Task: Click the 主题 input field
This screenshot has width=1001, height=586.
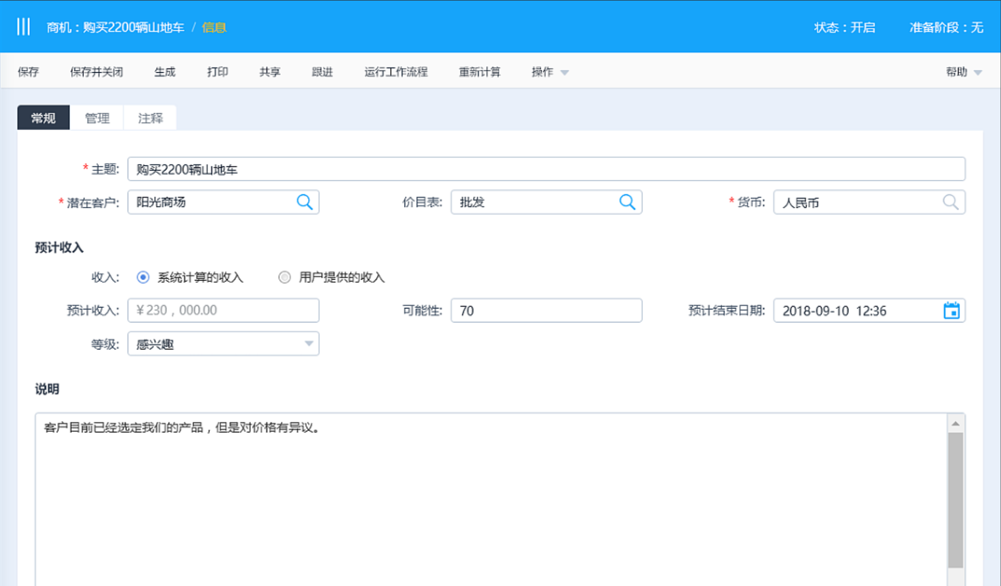Action: tap(547, 169)
